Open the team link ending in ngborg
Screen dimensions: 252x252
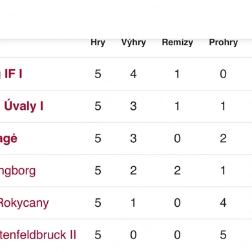[17, 171]
